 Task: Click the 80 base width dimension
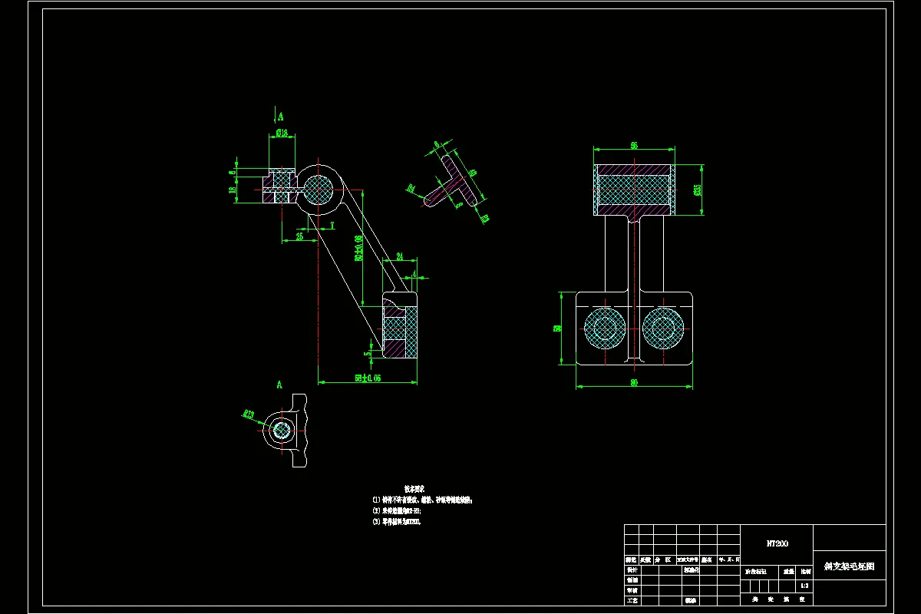pyautogui.click(x=635, y=382)
